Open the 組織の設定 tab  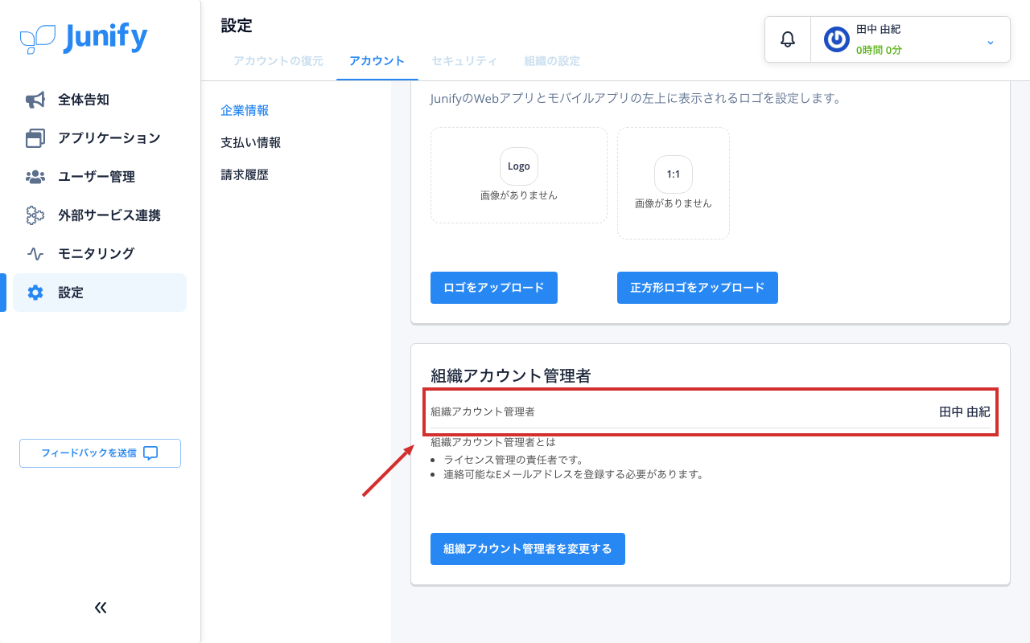click(x=552, y=61)
